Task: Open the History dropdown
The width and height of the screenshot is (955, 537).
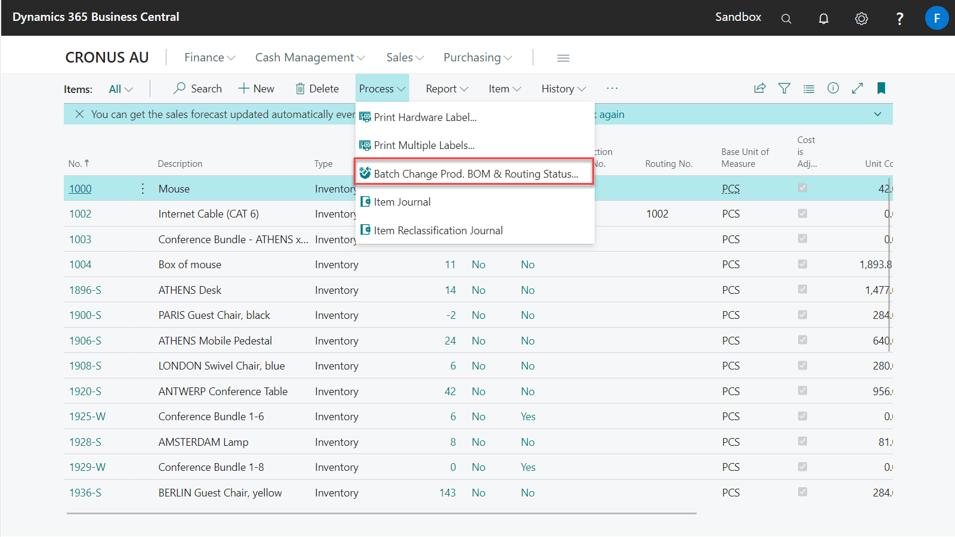Action: click(x=563, y=89)
